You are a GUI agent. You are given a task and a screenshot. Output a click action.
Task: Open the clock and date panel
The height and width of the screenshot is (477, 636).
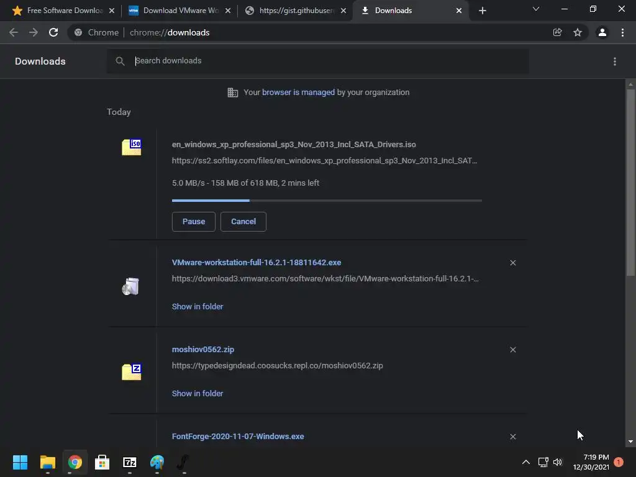coord(591,462)
